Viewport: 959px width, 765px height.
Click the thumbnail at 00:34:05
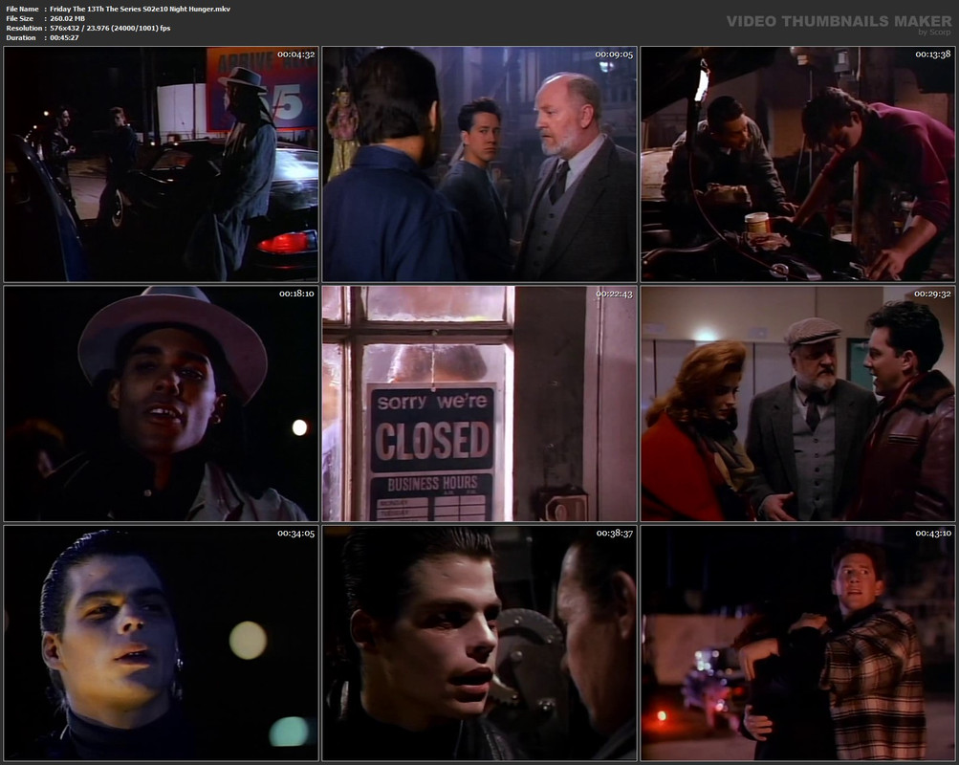click(x=161, y=644)
